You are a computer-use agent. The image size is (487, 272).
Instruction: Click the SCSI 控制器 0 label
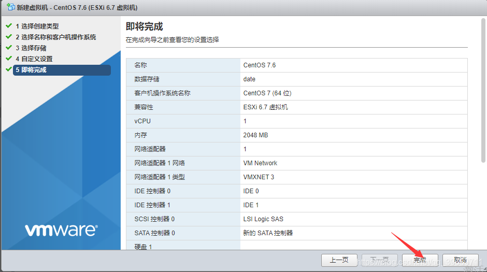(154, 219)
